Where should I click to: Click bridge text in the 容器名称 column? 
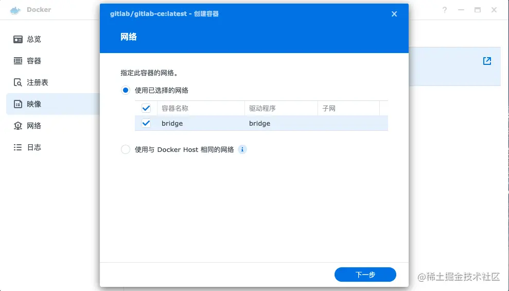tap(172, 124)
